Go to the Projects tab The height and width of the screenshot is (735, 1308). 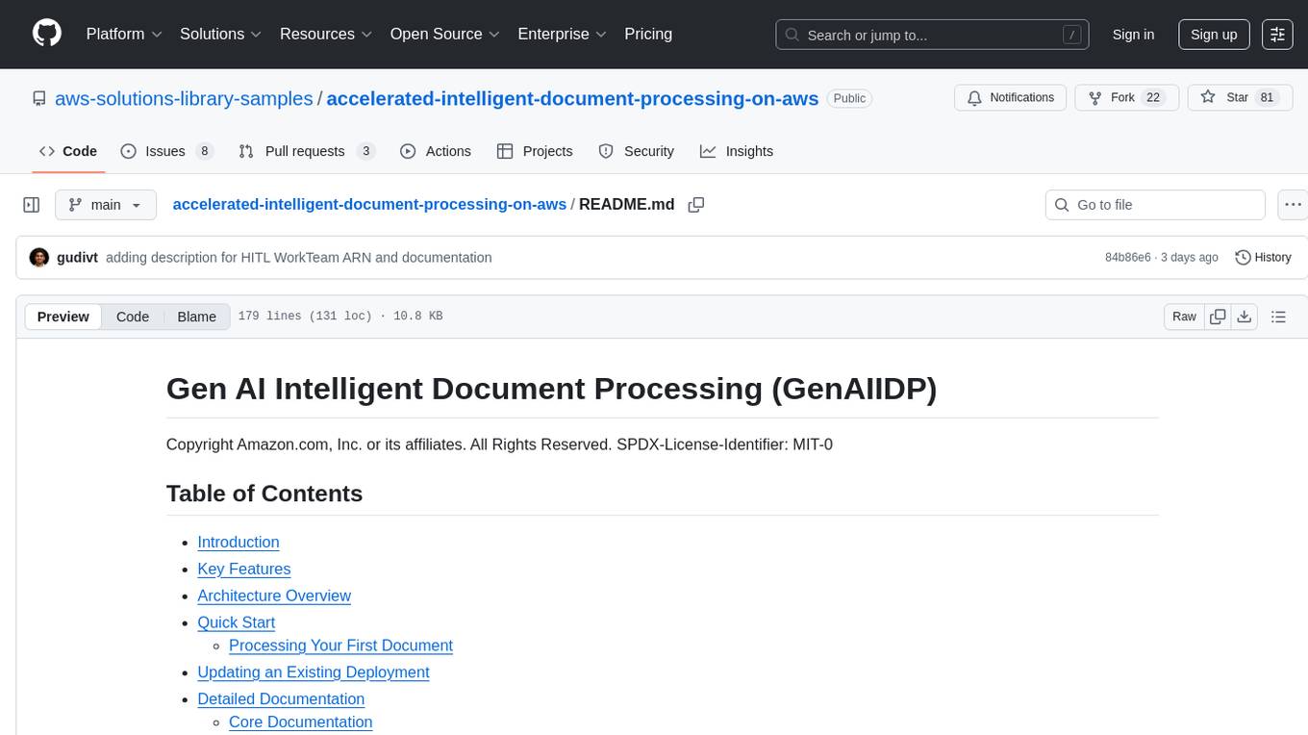click(x=535, y=151)
